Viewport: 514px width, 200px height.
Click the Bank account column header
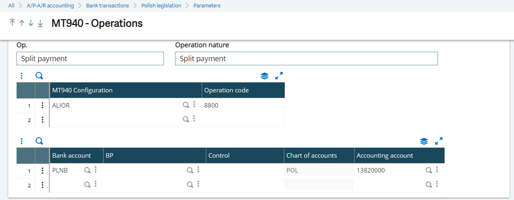tap(76, 156)
